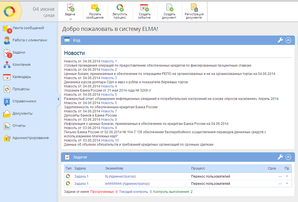The image size is (298, 202).
Task: Click the Create document icon
Action: tap(169, 7)
